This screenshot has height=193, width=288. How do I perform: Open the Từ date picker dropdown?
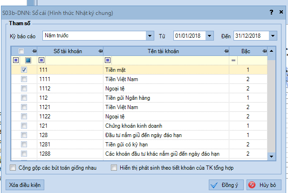210,35
